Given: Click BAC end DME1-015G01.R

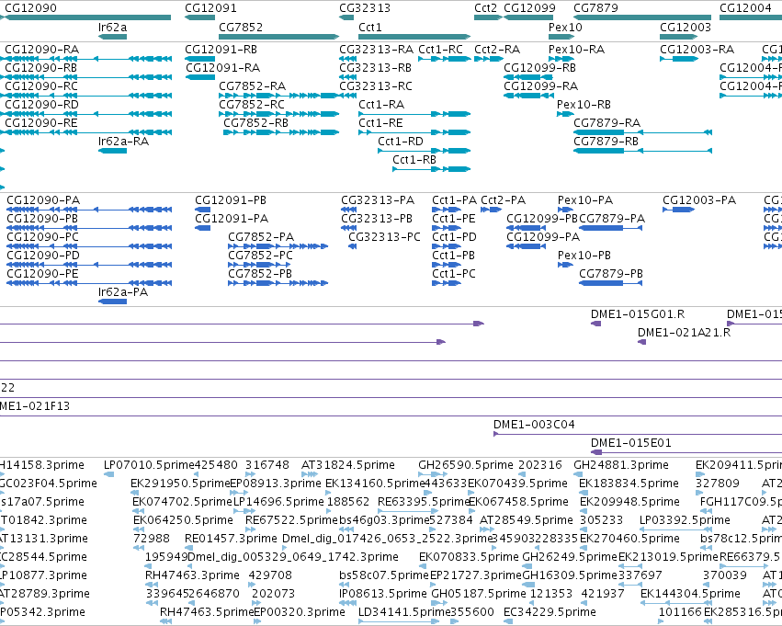Looking at the screenshot, I should pyautogui.click(x=638, y=314).
